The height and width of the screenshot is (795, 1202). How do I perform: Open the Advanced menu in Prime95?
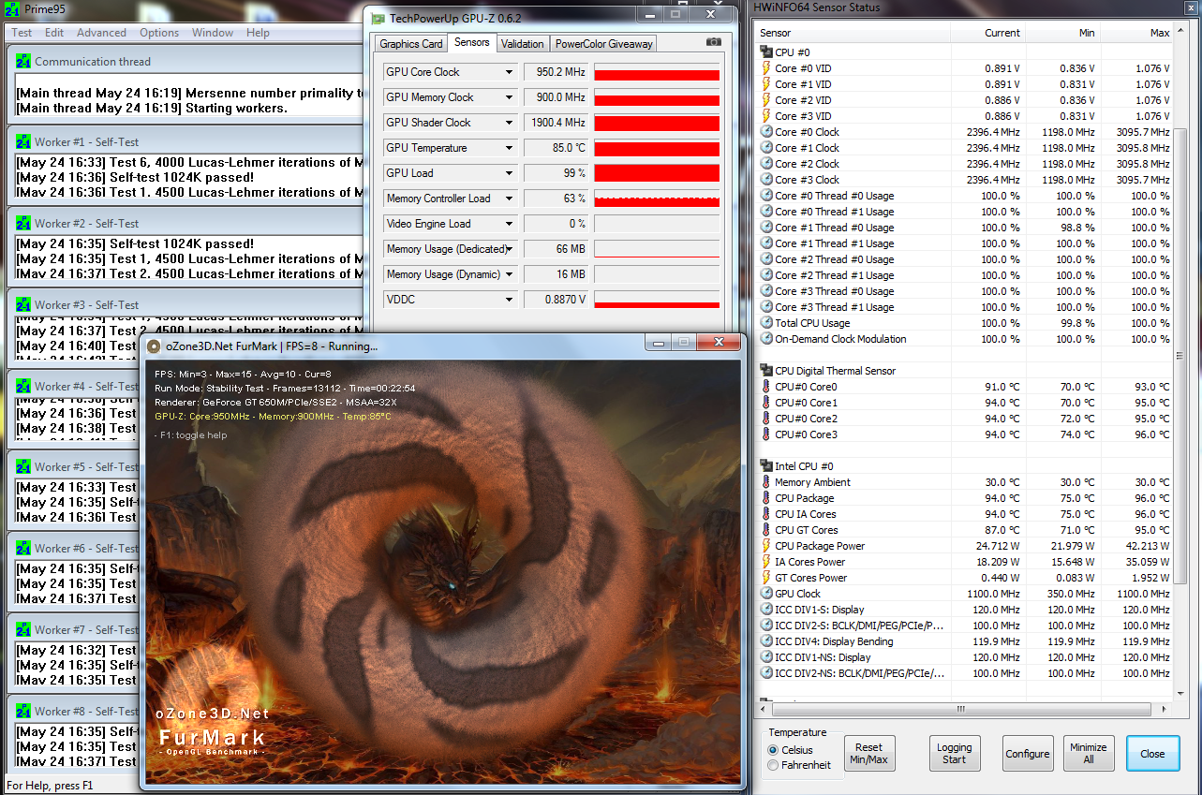tap(101, 33)
